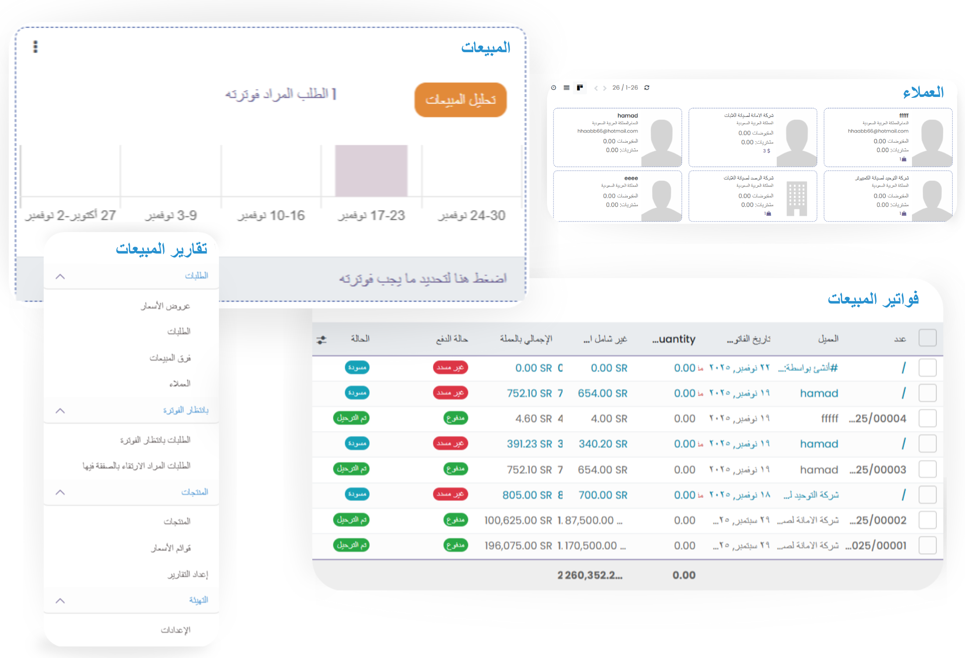965x658 pixels.
Task: Open عروض الأسعار menu item
Action: 165,306
